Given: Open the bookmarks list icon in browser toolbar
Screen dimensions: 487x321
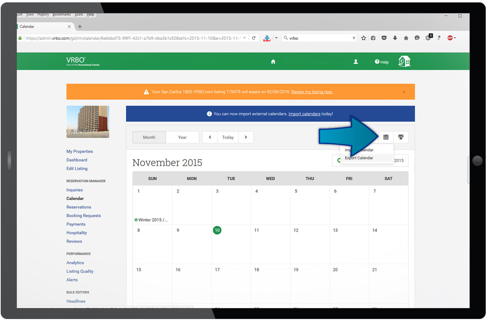Looking at the screenshot, I should click(374, 38).
